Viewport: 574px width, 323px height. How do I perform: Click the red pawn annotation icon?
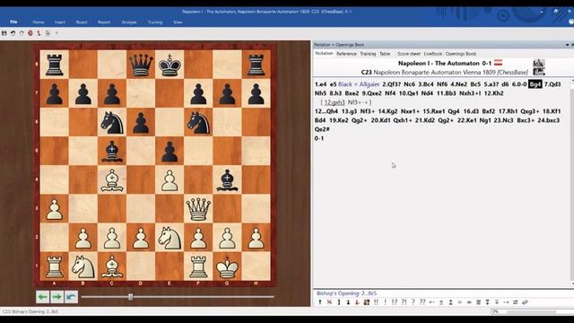[358, 302]
